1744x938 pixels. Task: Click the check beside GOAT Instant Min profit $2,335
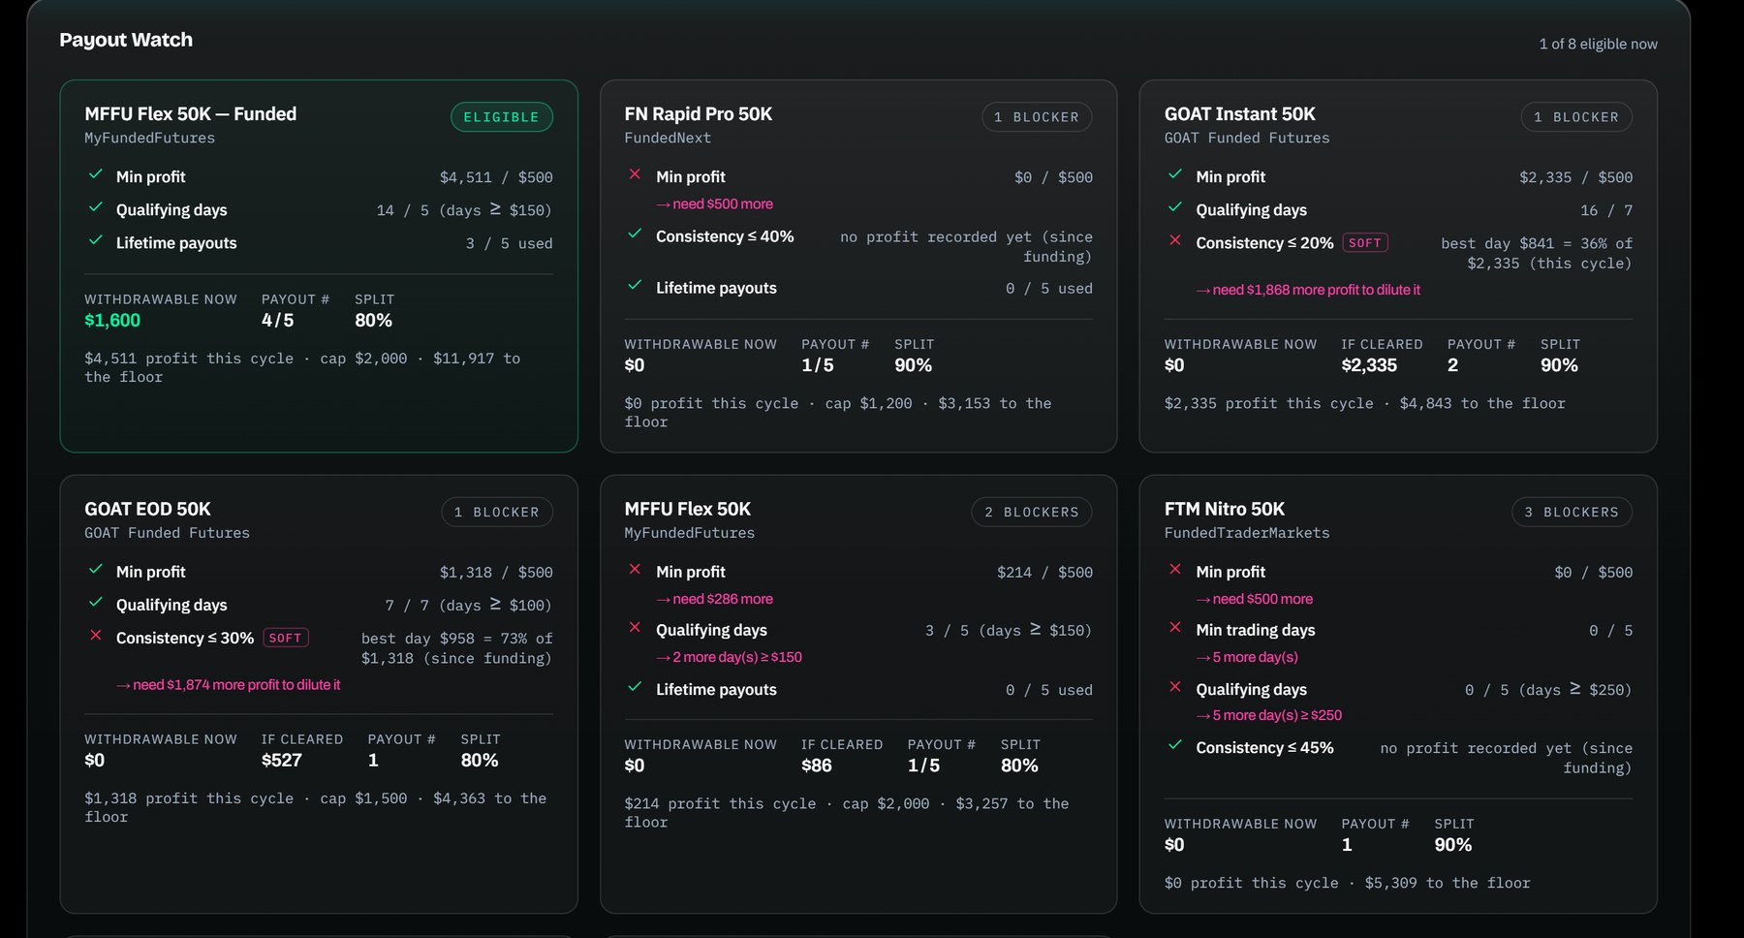[x=1175, y=175]
